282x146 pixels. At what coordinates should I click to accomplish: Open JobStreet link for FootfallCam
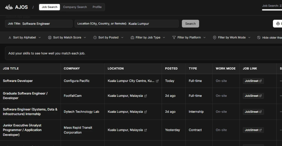point(253,96)
